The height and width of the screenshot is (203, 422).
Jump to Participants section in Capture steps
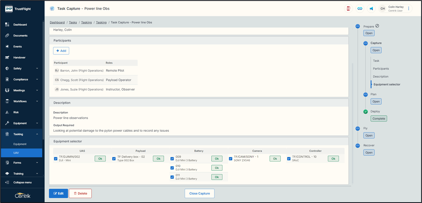pyautogui.click(x=381, y=68)
